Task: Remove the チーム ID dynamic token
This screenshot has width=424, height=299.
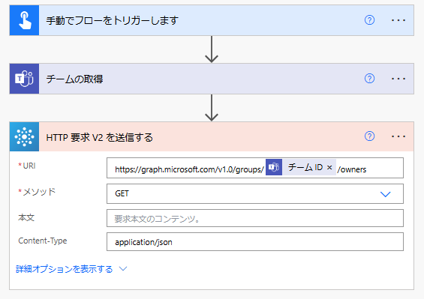Action: tap(329, 167)
